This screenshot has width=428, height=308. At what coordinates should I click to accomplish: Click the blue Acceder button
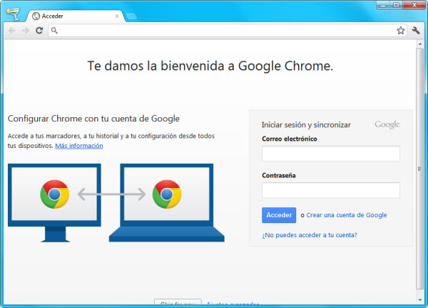pyautogui.click(x=279, y=215)
